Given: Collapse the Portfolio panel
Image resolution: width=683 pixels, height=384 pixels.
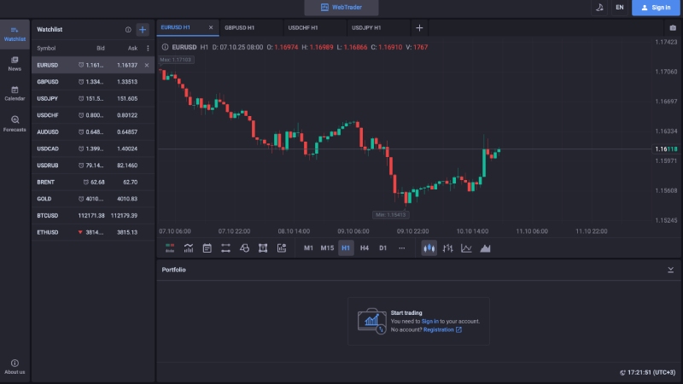Looking at the screenshot, I should [670, 270].
